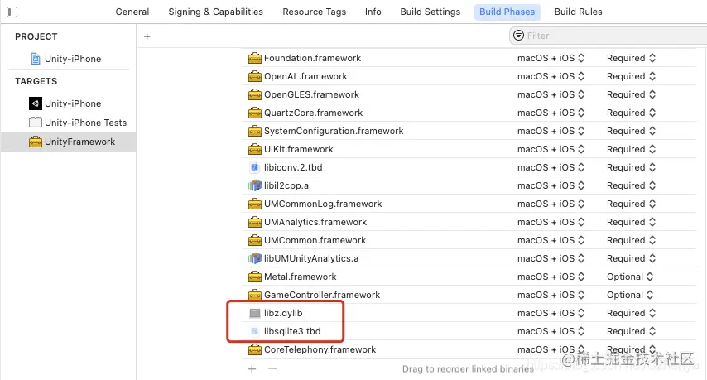Click the GameController.framework toolbox icon
707x380 pixels.
[255, 296]
